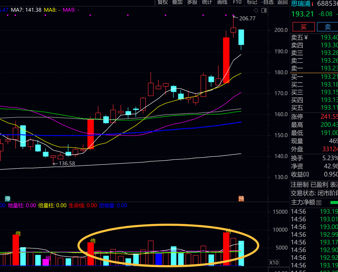Viewport: 338px width, 272px height.
Task: Expand the 收益 details ㈢ icon
Action: (x=306, y=174)
